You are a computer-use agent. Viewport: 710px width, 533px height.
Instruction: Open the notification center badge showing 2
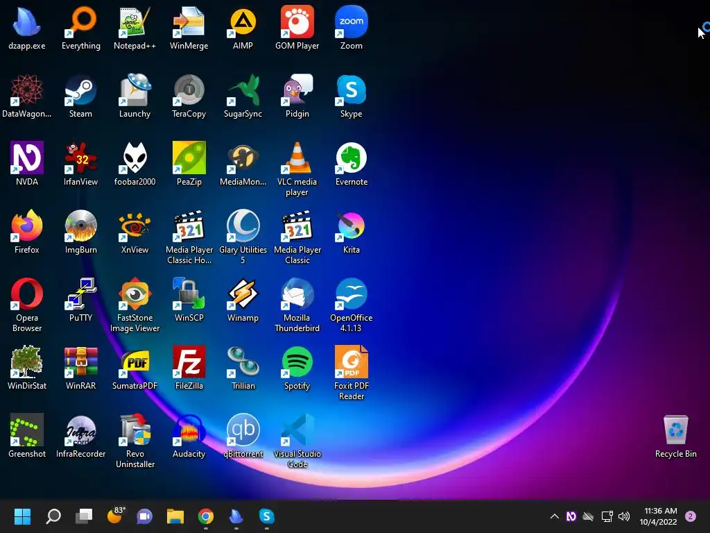pos(691,516)
